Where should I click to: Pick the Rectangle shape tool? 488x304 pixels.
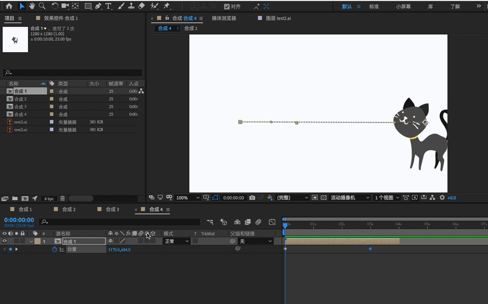tap(88, 6)
